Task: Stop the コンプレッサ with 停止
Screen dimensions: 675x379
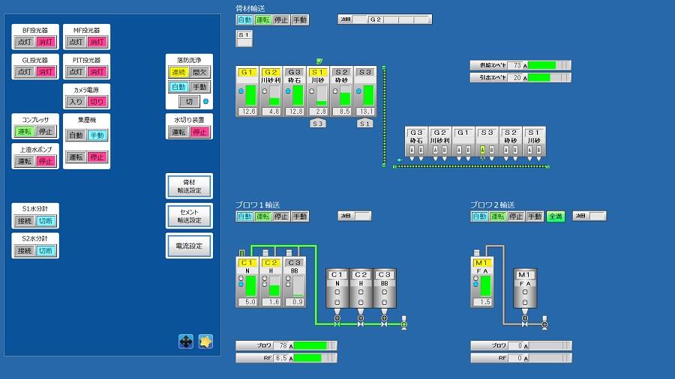Action: tap(46, 131)
